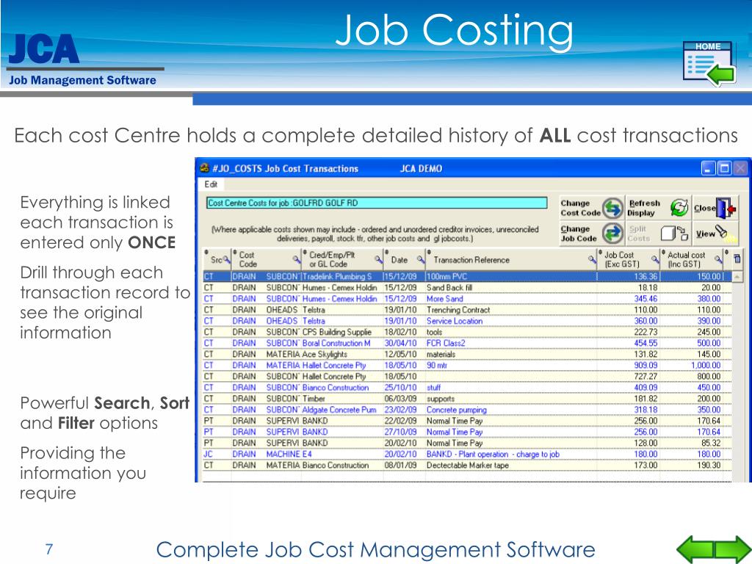Click the View button with torch icon
The width and height of the screenshot is (752, 564).
pos(714,234)
